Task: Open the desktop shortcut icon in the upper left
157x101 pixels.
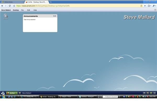Action: coord(6,16)
